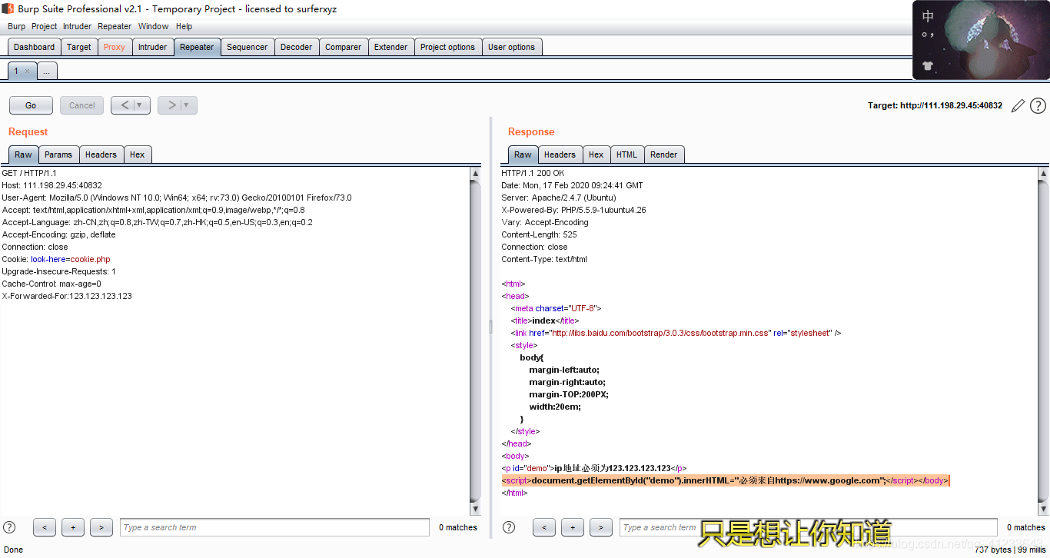Switch to the Proxy tab
The height and width of the screenshot is (558, 1050).
click(115, 47)
